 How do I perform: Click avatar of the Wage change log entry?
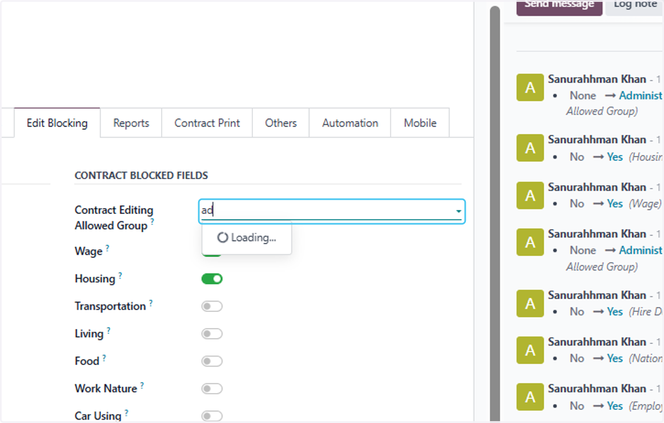point(530,195)
